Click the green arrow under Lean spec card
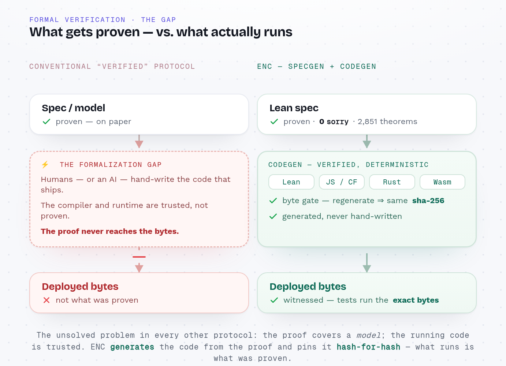 367,141
